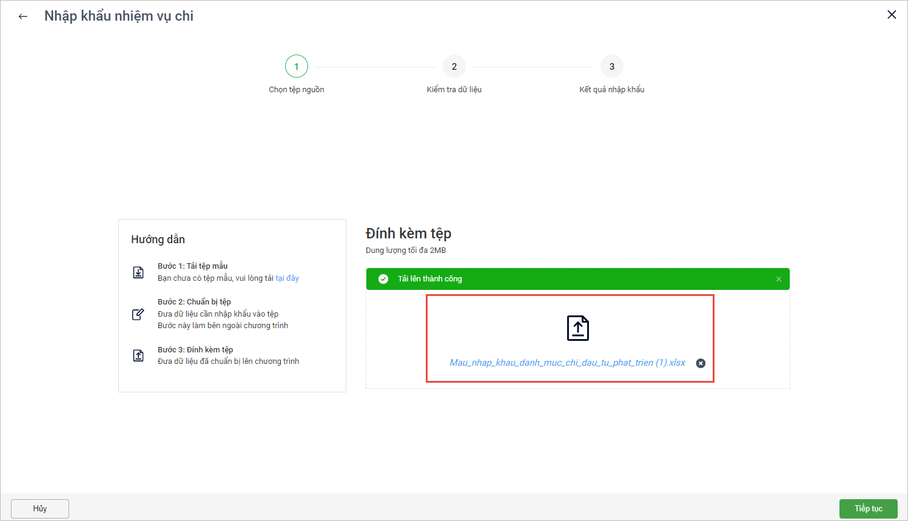Select step 1 circle 'Chọn tệp nguồn'
Viewport: 908px width, 521px height.
(x=297, y=67)
